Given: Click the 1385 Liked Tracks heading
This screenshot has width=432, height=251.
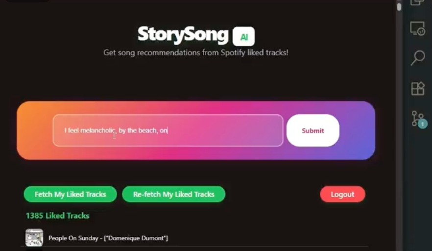Looking at the screenshot, I should click(x=58, y=215).
